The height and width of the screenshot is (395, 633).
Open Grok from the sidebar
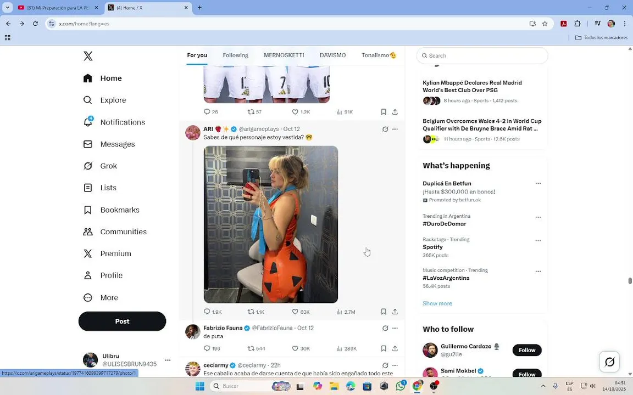(x=100, y=166)
